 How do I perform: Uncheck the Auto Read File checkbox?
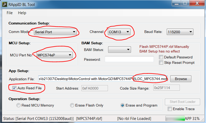click(x=14, y=88)
